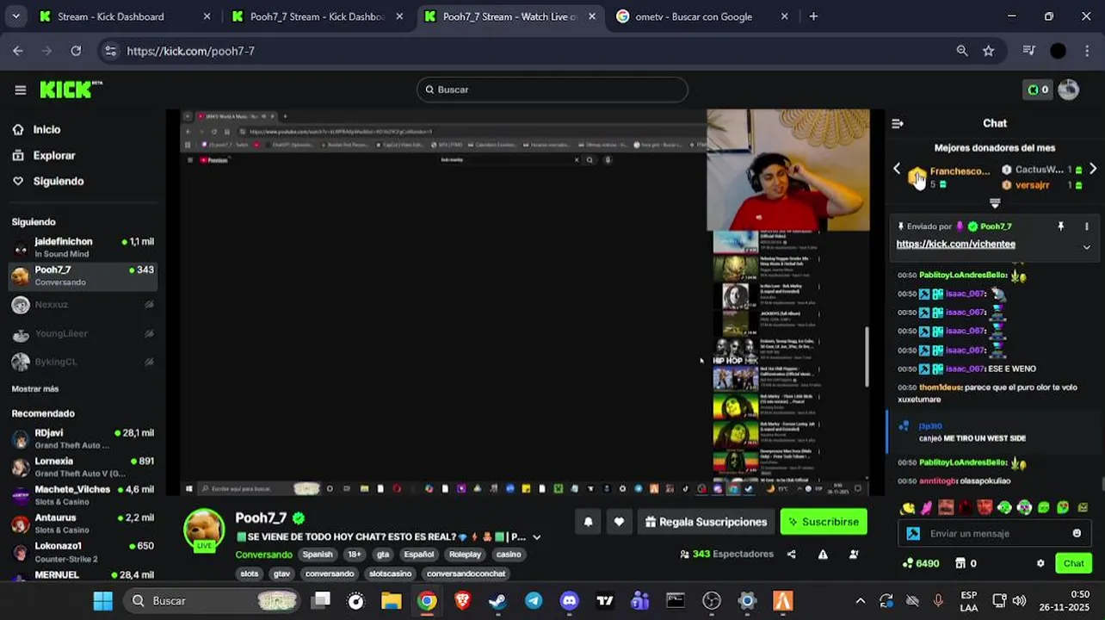This screenshot has width=1105, height=620.
Task: Open chat settings gear
Action: tap(1040, 563)
